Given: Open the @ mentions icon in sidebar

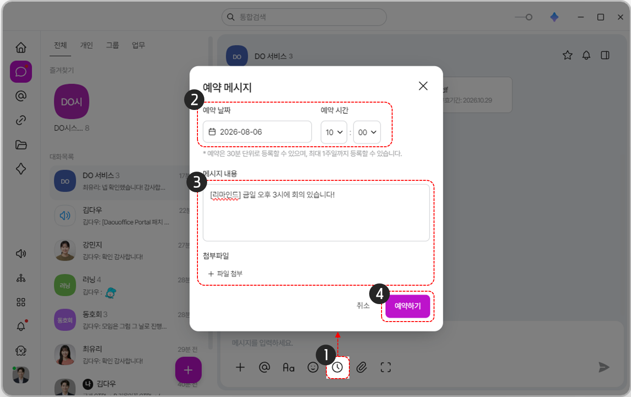Looking at the screenshot, I should tap(21, 96).
